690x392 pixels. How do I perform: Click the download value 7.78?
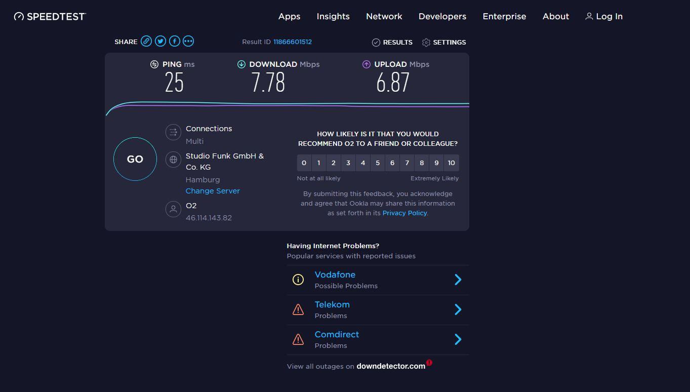click(268, 83)
